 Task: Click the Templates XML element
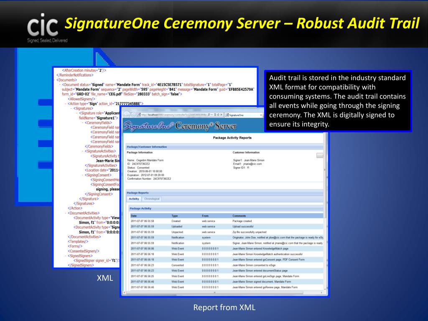click(78, 242)
